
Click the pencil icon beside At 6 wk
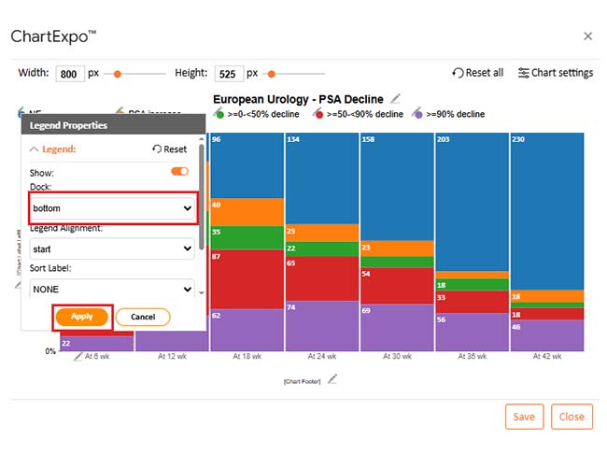(78, 357)
